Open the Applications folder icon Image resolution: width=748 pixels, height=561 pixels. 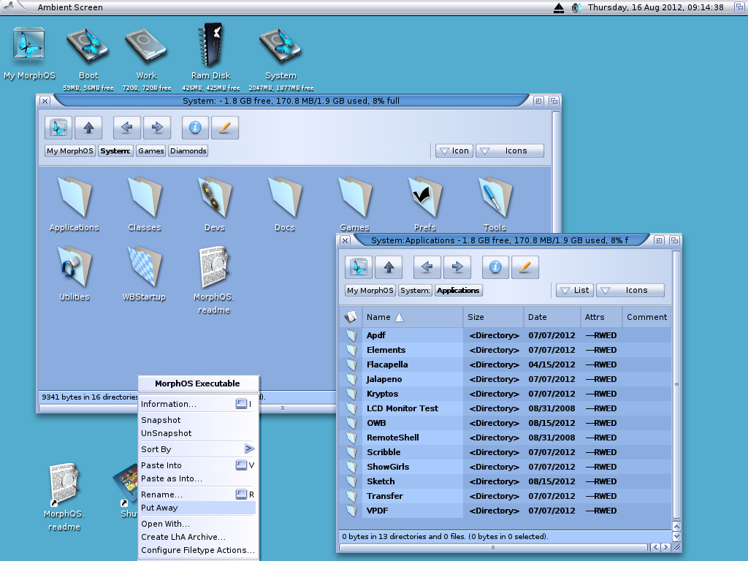(x=75, y=196)
